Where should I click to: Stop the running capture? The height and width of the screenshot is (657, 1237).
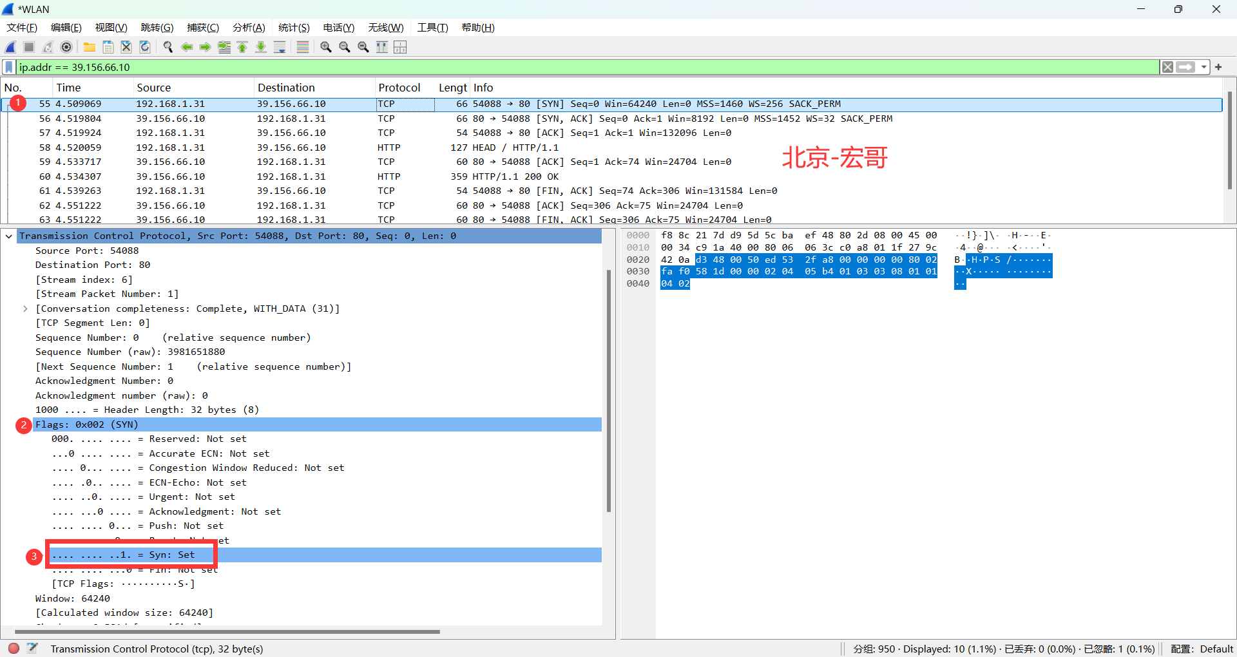(x=29, y=47)
